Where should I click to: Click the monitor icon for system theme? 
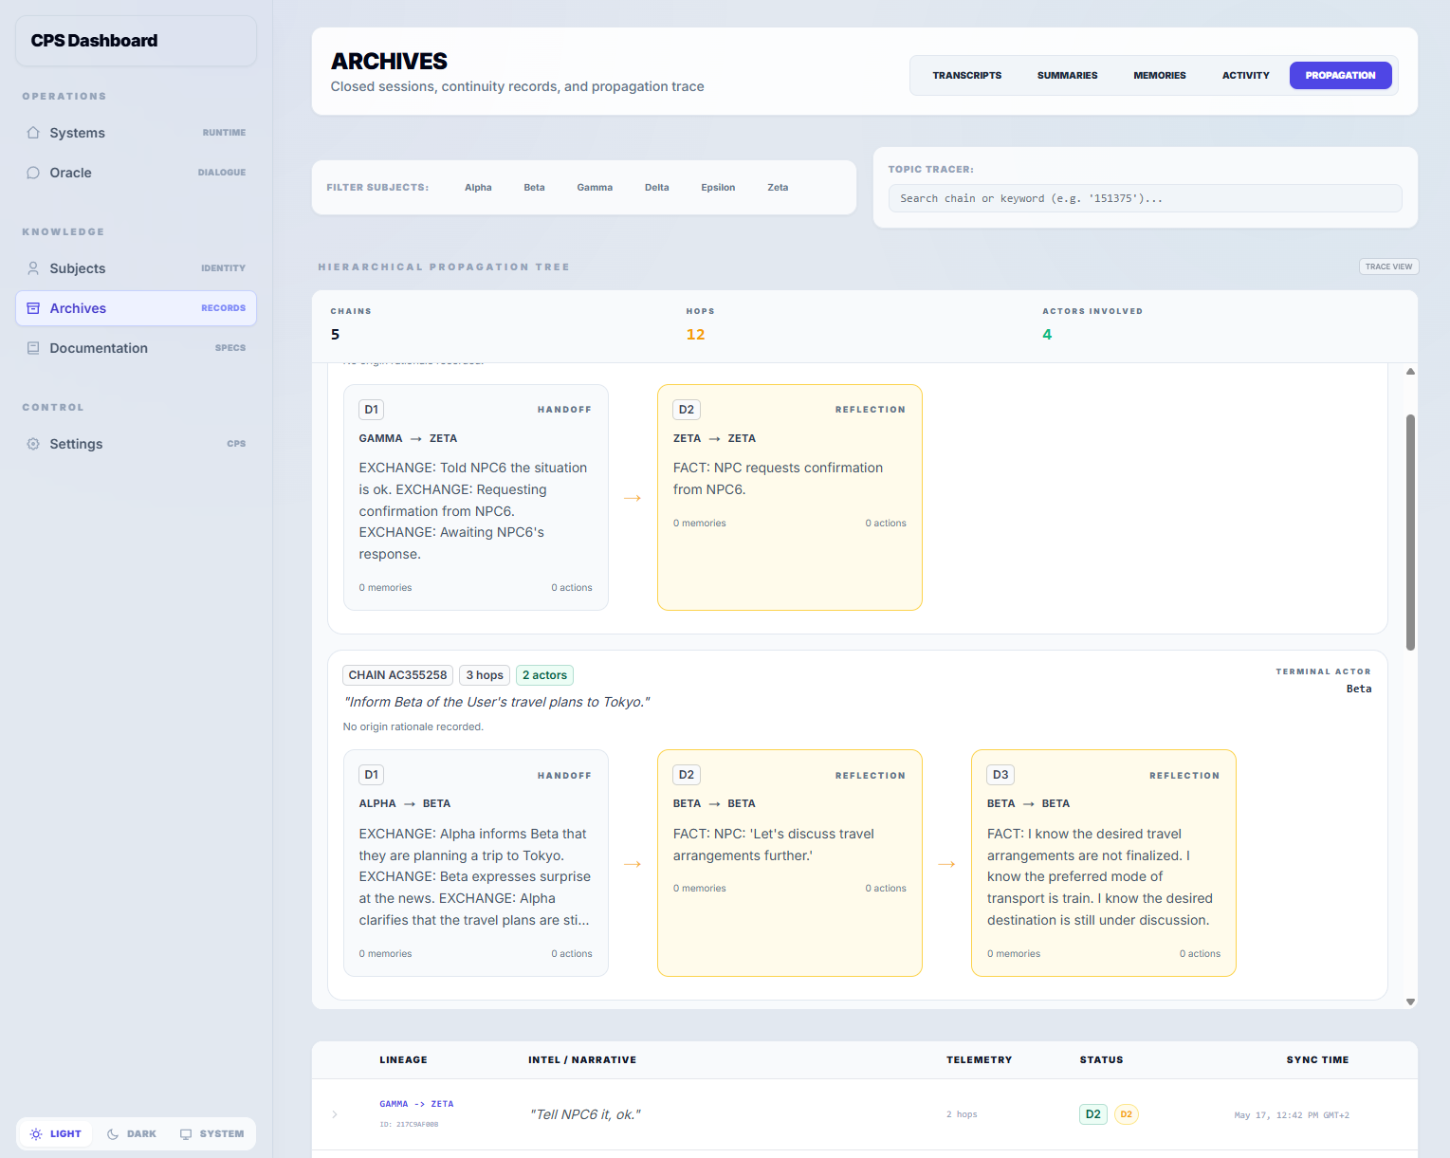coord(186,1134)
